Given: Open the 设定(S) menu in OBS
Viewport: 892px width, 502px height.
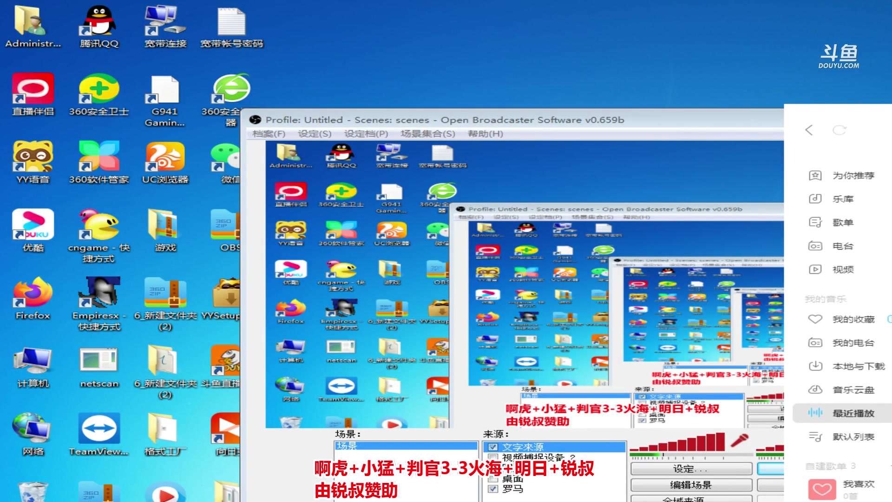Looking at the screenshot, I should (315, 134).
